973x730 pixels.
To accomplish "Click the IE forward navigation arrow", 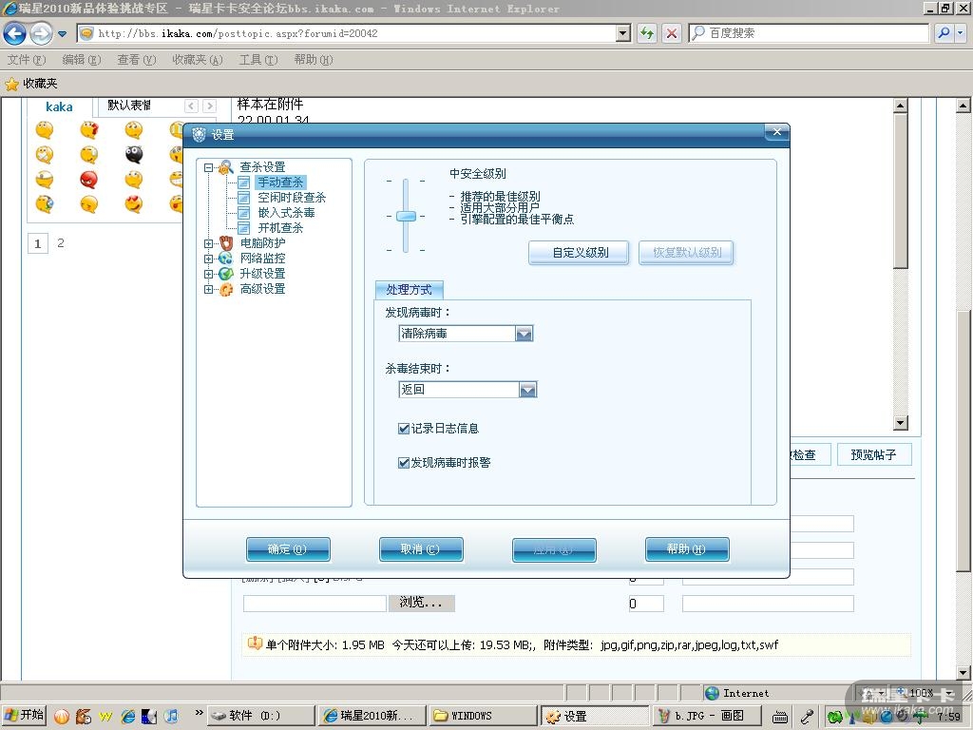I will click(41, 33).
